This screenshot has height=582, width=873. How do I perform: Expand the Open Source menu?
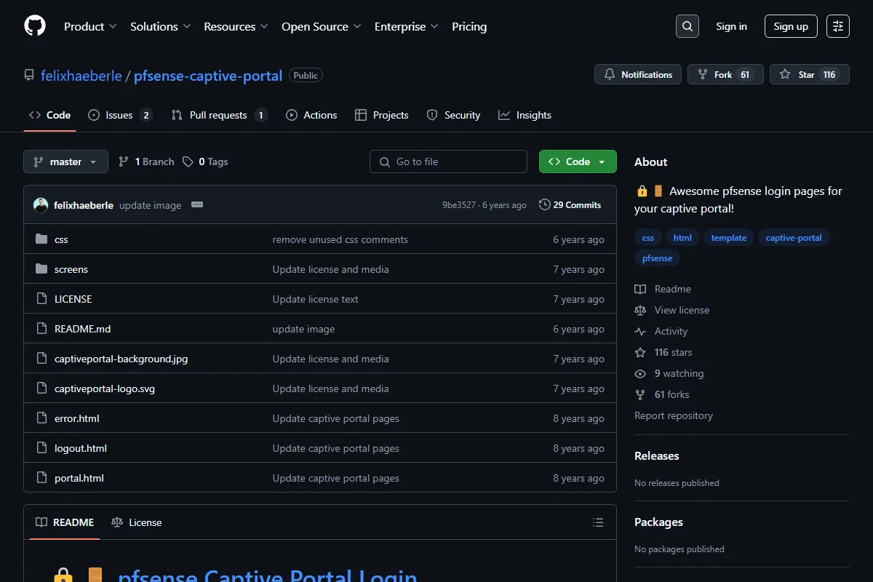click(322, 26)
